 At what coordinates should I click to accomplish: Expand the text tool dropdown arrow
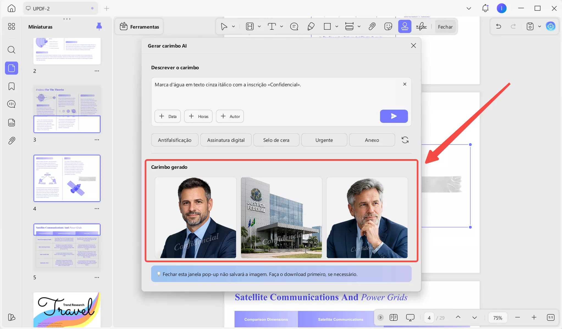point(281,27)
